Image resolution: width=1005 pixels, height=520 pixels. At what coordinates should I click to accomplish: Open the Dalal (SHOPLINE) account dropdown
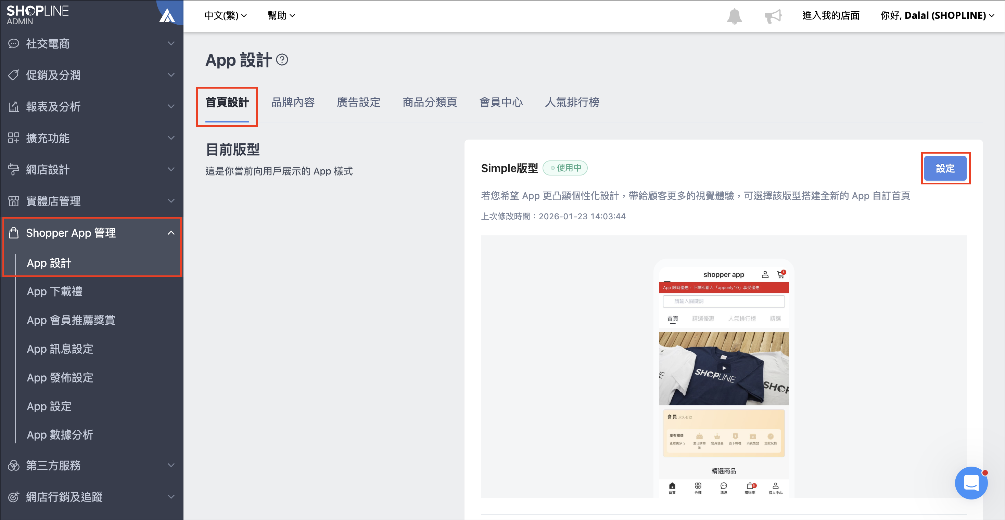click(x=937, y=16)
